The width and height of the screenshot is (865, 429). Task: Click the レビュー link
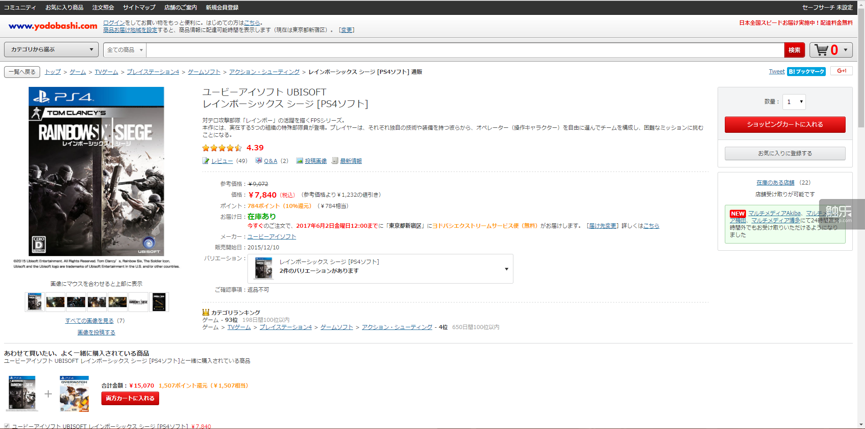222,161
